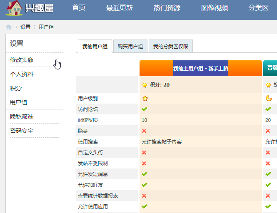Click green check in 允许加好友 row of 新手上路 column
Image resolution: width=277 pixels, height=213 pixels.
click(144, 185)
